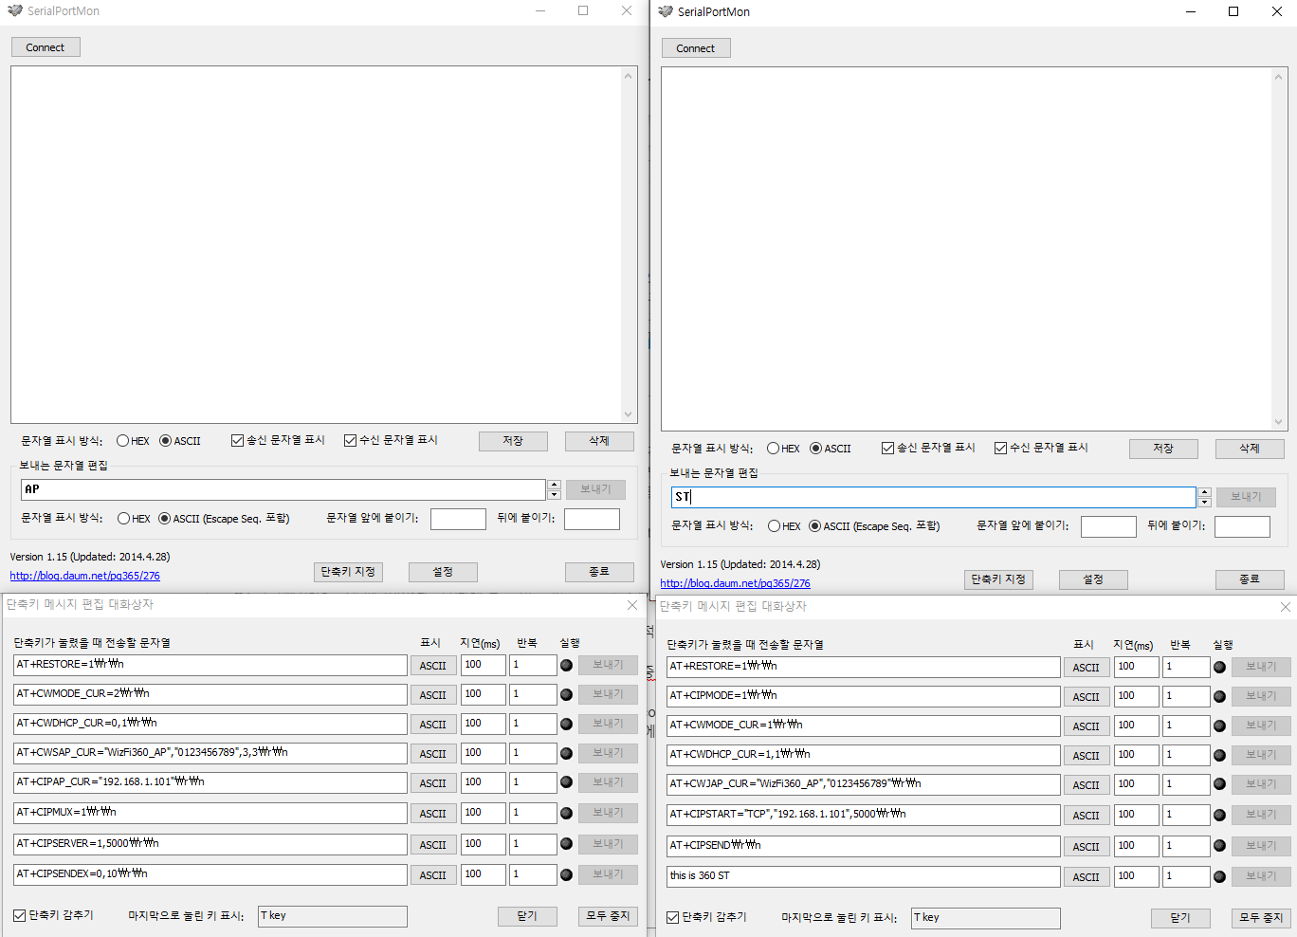Click ASCII display button for AT+CWSAP_CUR row

point(433,754)
